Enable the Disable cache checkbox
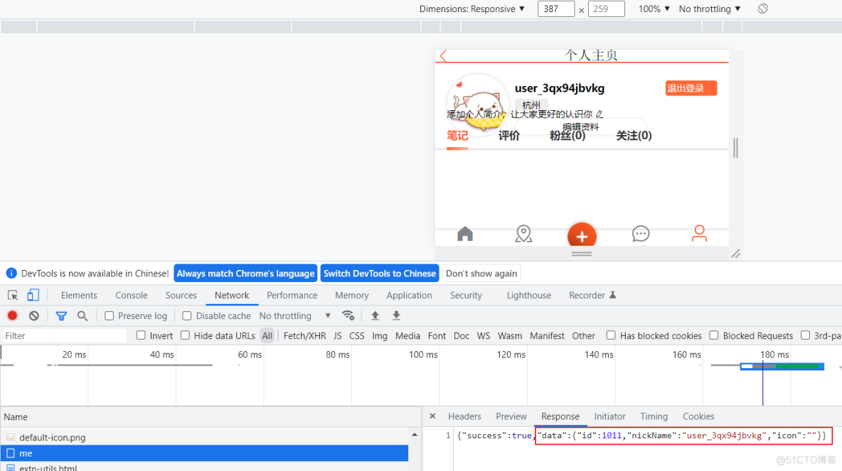The width and height of the screenshot is (842, 471). coord(187,315)
